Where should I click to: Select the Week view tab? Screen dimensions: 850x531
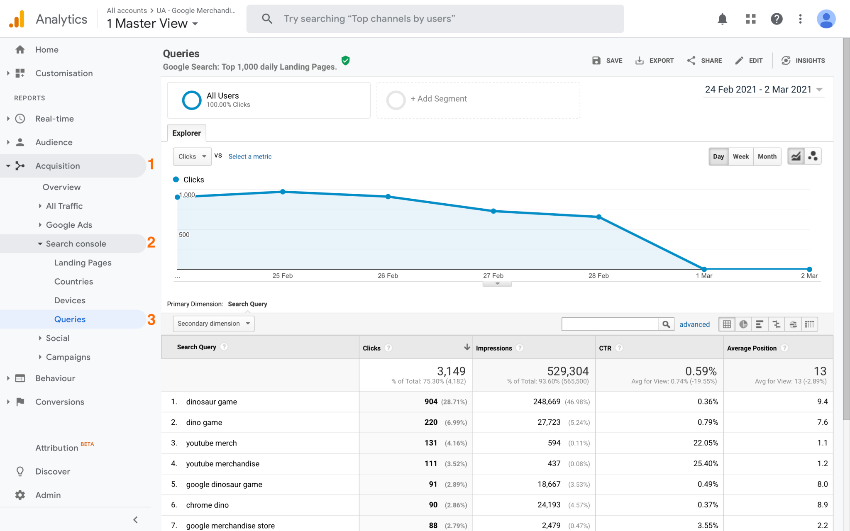coord(740,156)
